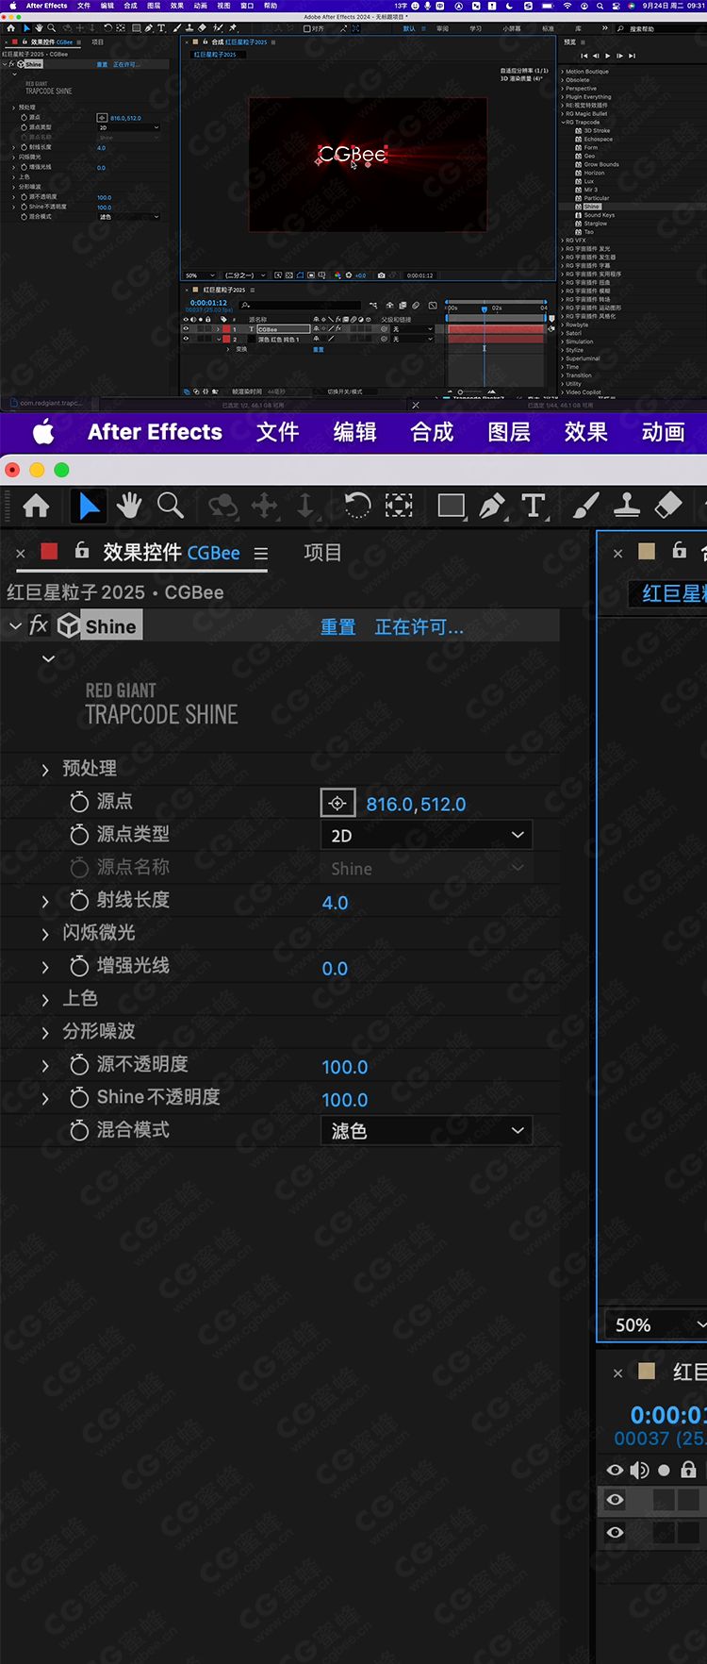Viewport: 707px width, 1664px height.
Task: Open the 文件 menu in the enlarged menu bar
Action: (x=278, y=432)
